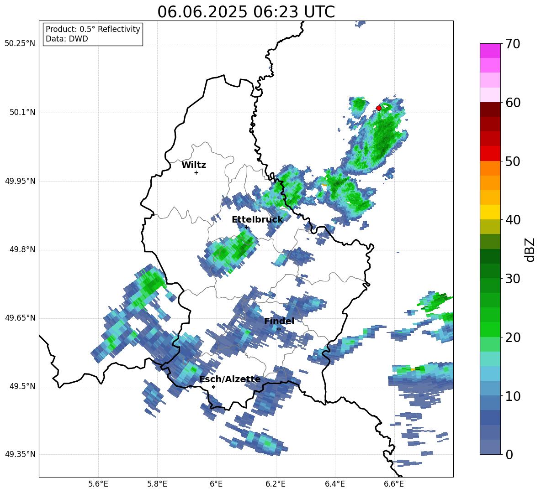Click the bright green colorbar segment above 20

click(490, 329)
